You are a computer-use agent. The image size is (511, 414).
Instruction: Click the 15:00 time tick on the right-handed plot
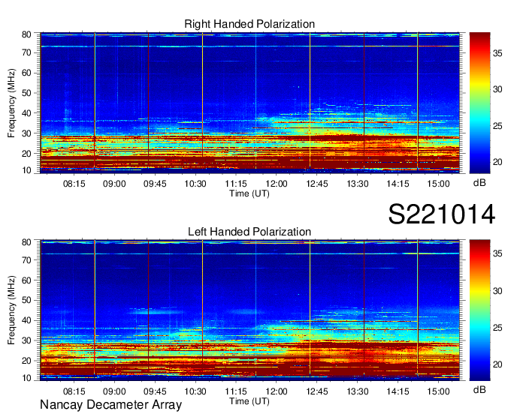(x=438, y=184)
